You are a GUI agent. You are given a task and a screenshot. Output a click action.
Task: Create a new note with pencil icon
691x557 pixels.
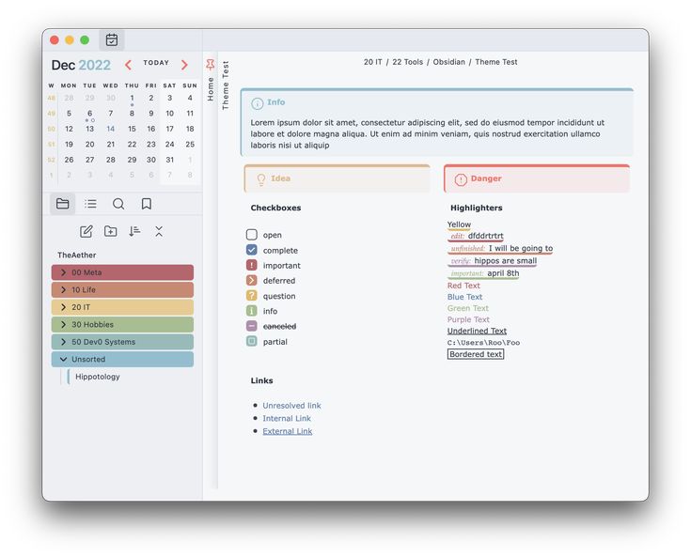point(86,231)
